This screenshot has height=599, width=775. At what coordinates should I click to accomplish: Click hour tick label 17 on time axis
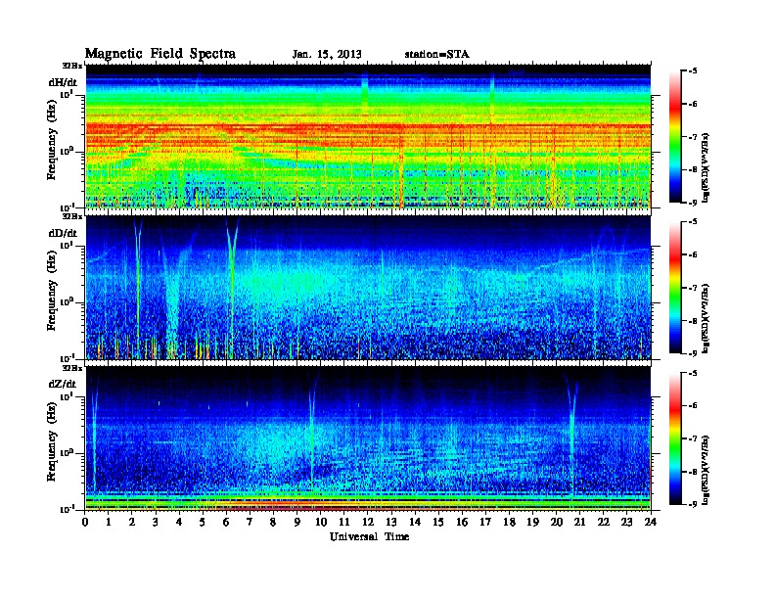486,522
